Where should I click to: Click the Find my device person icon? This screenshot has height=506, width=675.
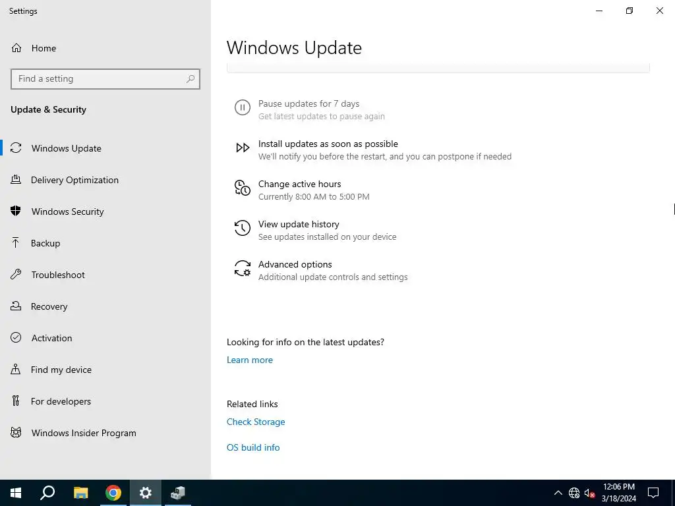[16, 370]
